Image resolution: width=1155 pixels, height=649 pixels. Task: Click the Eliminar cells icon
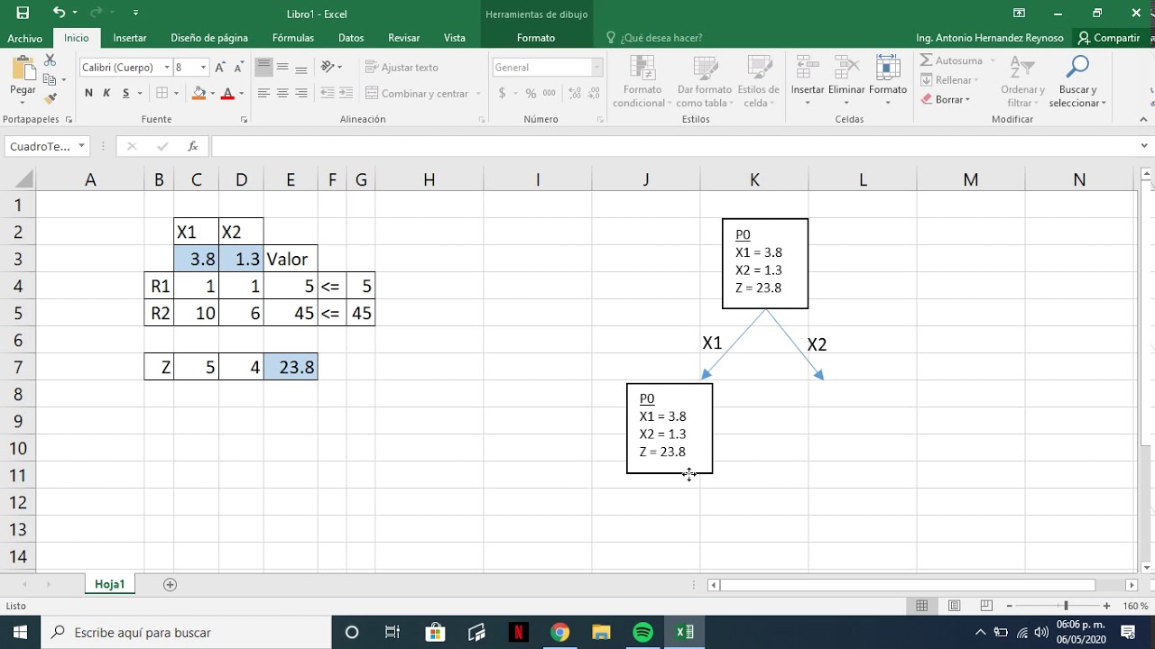pyautogui.click(x=846, y=69)
